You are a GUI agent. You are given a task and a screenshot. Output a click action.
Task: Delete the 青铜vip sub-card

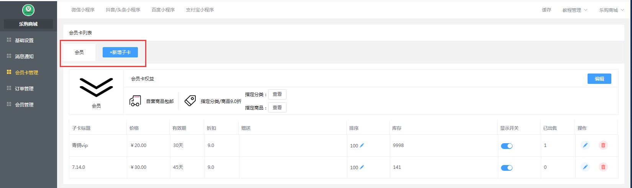coord(603,145)
